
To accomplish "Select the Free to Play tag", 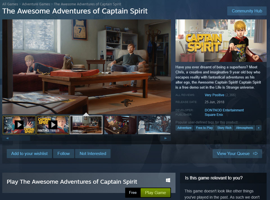I will [204, 128].
